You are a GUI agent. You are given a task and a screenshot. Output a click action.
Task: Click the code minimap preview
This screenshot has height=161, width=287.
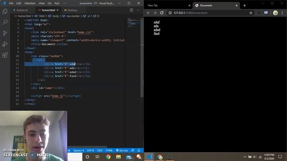coord(134,23)
